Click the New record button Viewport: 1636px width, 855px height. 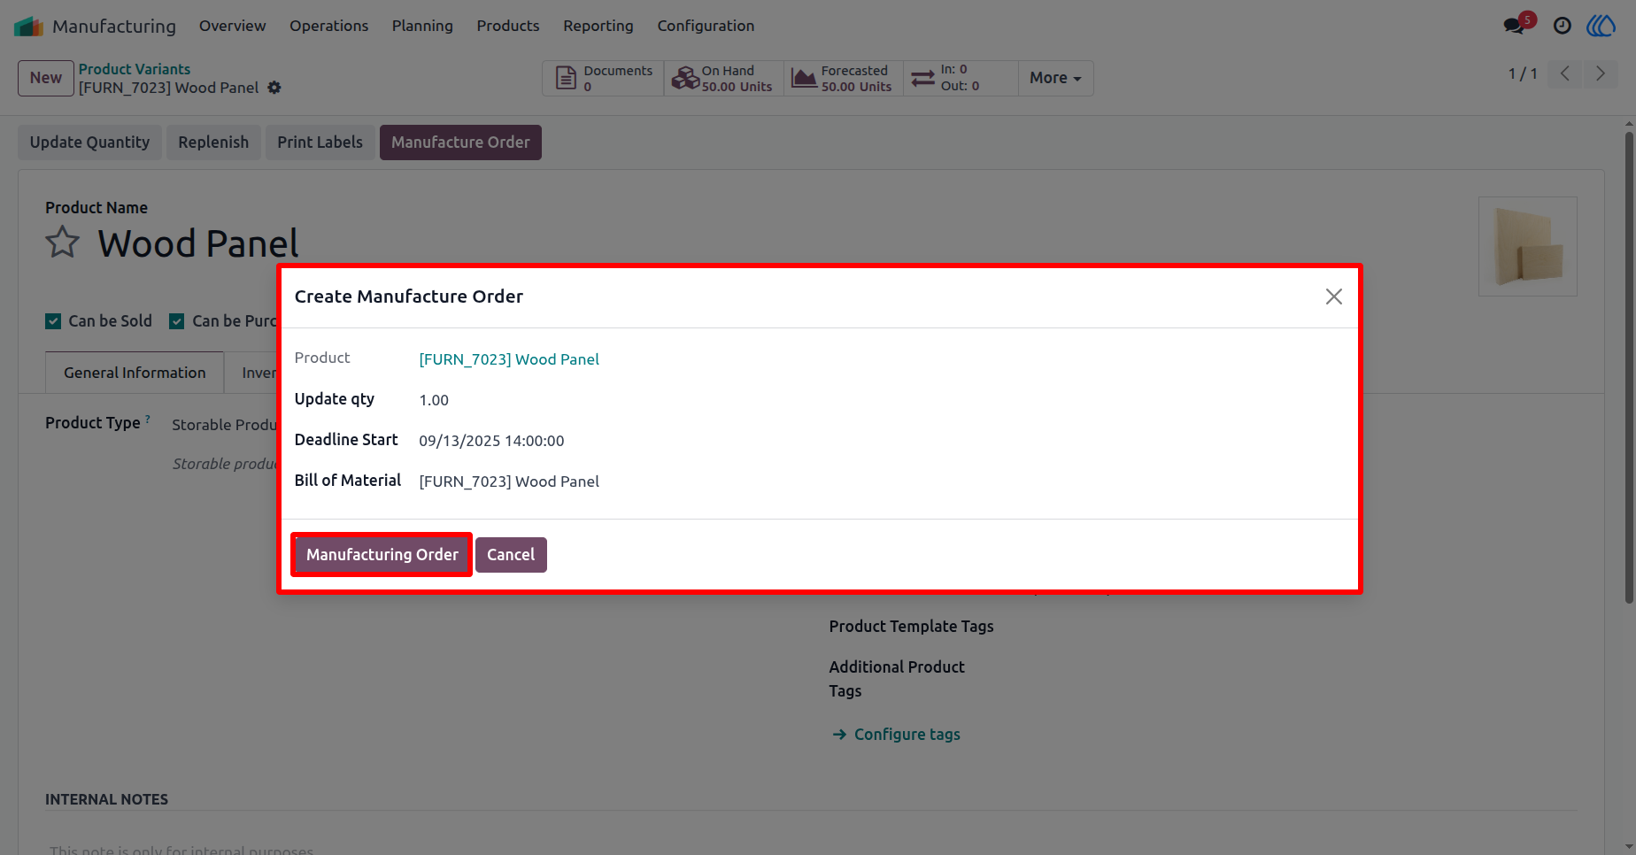46,78
